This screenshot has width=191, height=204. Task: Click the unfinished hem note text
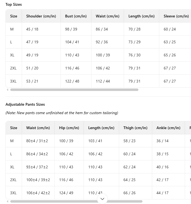point(62,113)
